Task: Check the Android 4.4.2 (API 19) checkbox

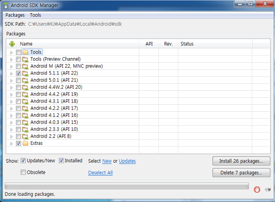Action: [x=18, y=94]
